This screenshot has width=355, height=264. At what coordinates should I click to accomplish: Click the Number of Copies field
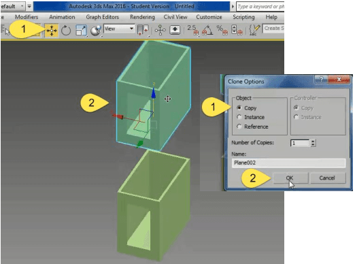pos(300,143)
